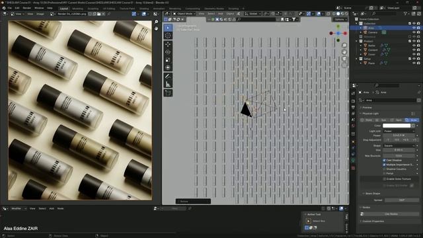Select the Add Cube tool in viewport toolbar
The width and height of the screenshot is (423, 238).
(168, 93)
